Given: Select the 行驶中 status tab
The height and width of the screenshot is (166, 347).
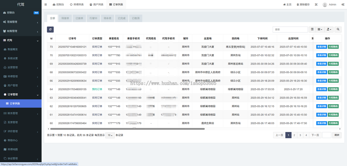Looking at the screenshot, I should point(93,18).
